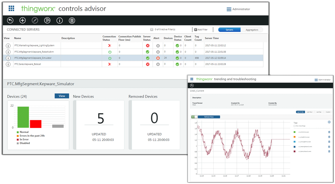Click the Removed Devices count 0

[x=154, y=118]
